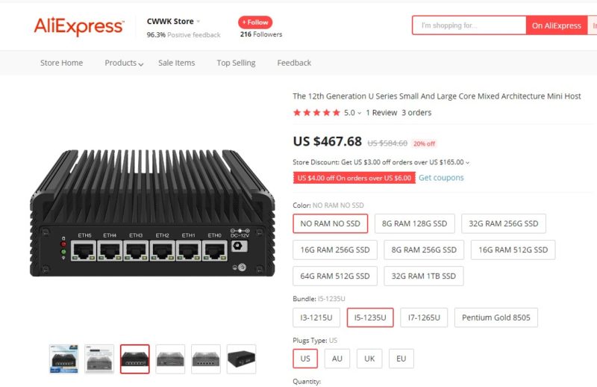
Task: Click the Get coupons link
Action: point(441,178)
